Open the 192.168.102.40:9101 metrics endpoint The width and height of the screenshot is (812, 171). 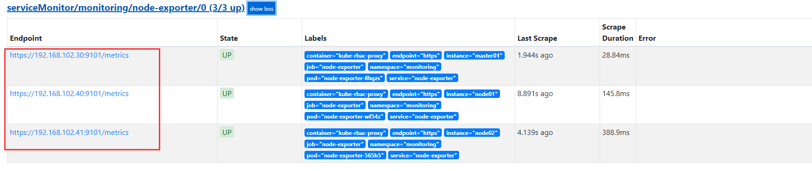(x=69, y=94)
